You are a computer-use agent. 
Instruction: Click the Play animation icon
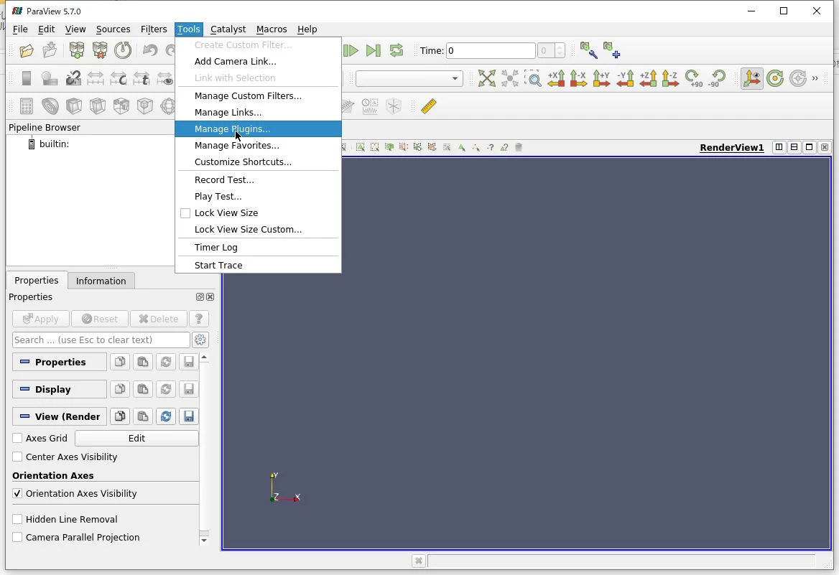[x=351, y=51]
